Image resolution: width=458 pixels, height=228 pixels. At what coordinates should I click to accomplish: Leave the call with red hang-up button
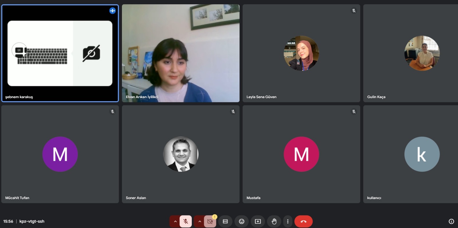[x=303, y=221]
